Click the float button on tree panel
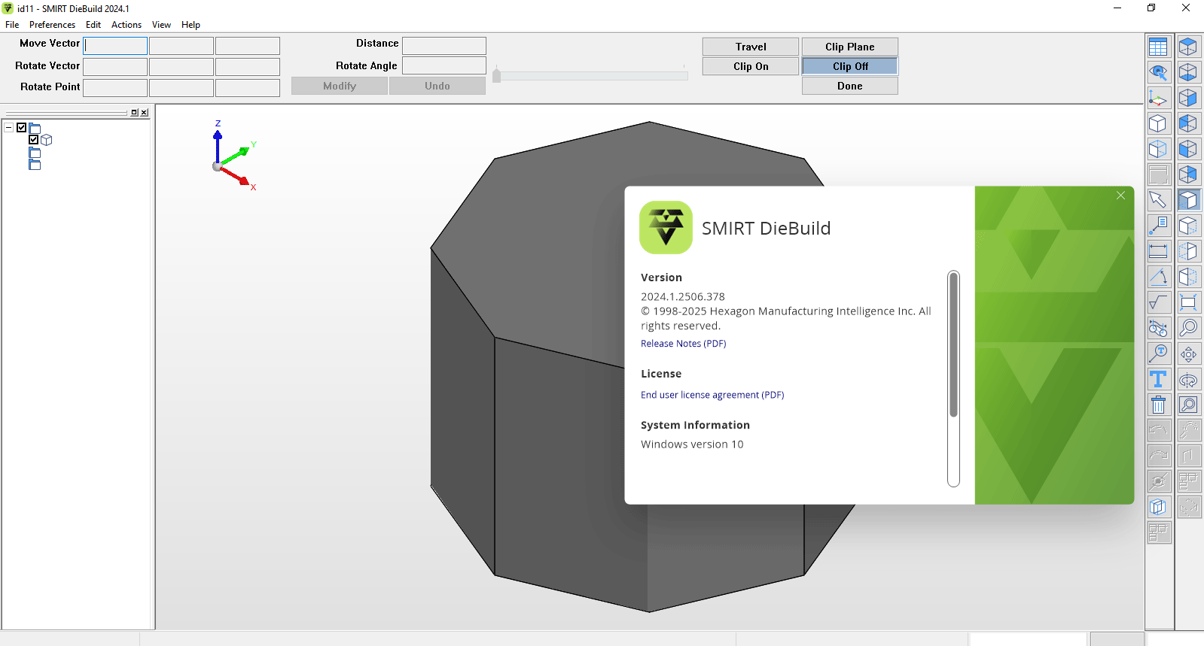 coord(134,113)
